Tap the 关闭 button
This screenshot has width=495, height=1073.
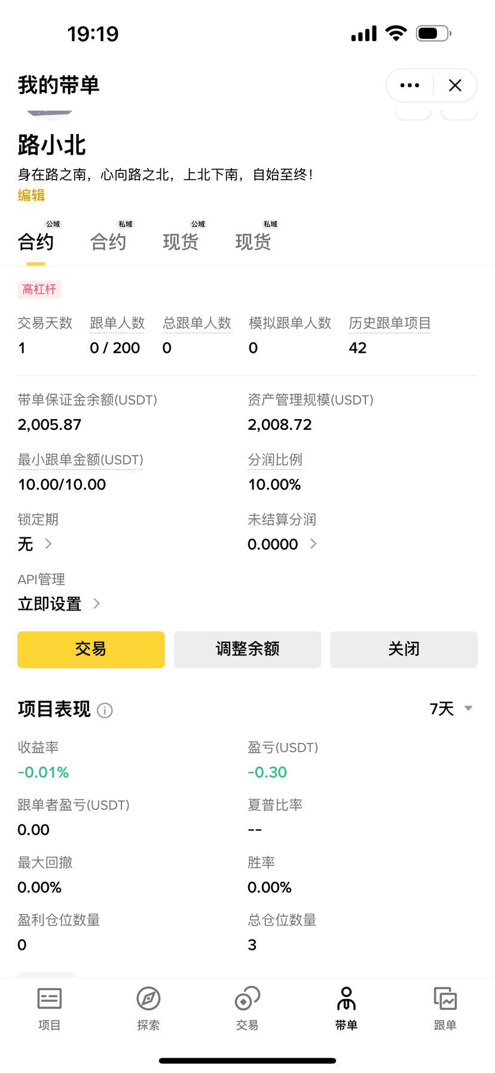[404, 649]
